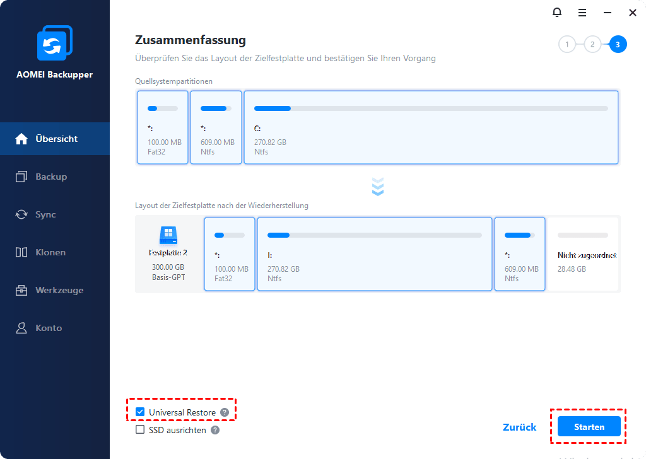
Task: Open the Werkzeuge section label
Action: tap(59, 290)
